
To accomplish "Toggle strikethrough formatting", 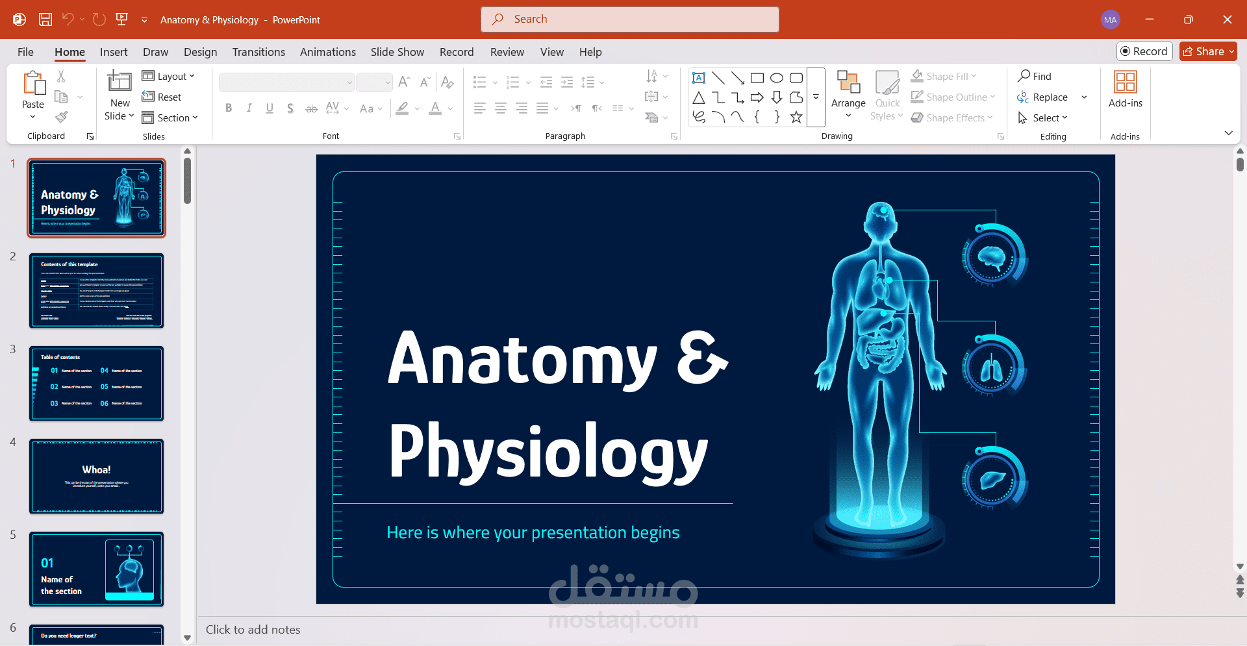I will point(312,108).
